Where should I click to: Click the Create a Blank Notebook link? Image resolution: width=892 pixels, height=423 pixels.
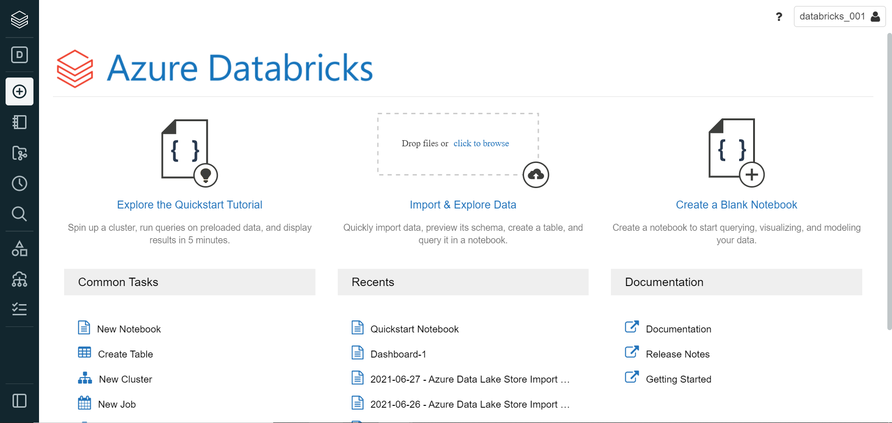[736, 205]
